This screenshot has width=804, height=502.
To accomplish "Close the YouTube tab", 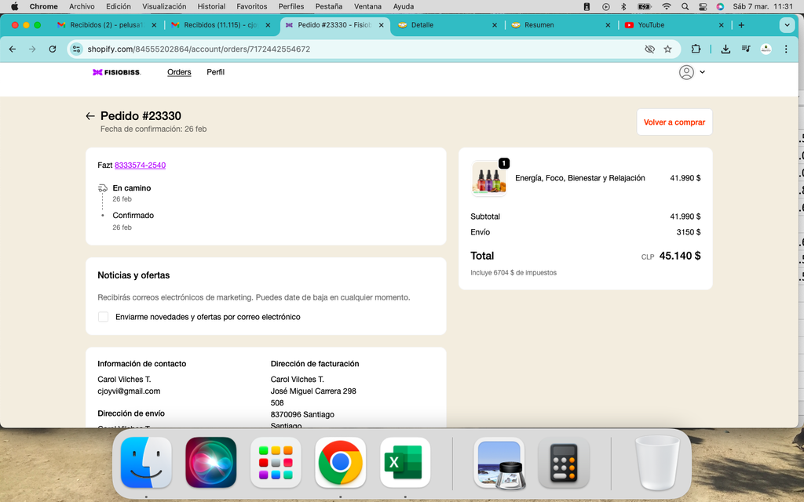I will 721,25.
